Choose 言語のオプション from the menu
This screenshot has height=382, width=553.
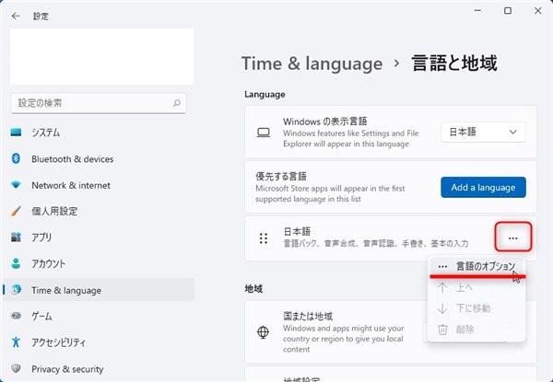tap(477, 267)
